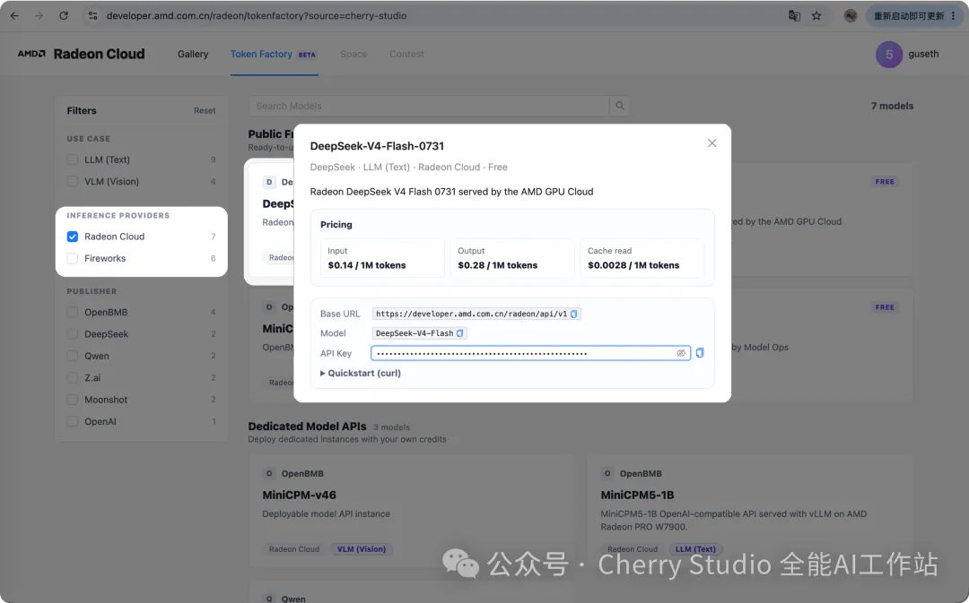Check the Z.ai publisher filter

coord(73,378)
